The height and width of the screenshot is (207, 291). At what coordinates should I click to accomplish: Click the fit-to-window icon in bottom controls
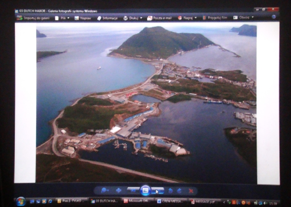118,191
